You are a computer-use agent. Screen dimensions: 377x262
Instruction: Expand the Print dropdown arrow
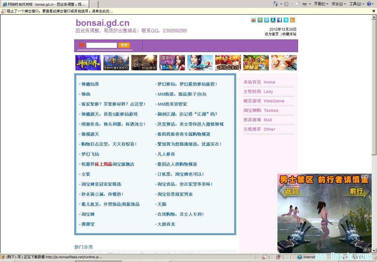click(310, 4)
